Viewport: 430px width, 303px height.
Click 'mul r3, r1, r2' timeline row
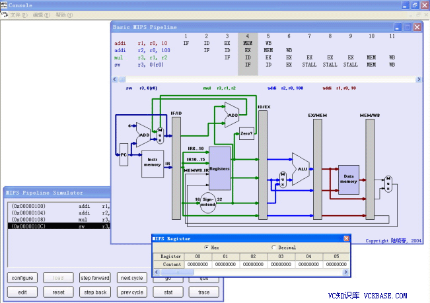[255, 57]
